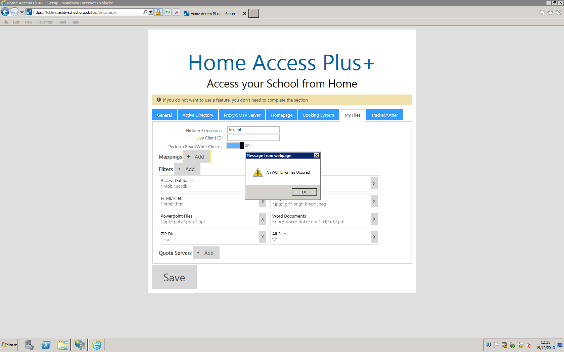The width and height of the screenshot is (564, 352).
Task: Launch Windows PowerShell from the taskbar
Action: pos(46,345)
